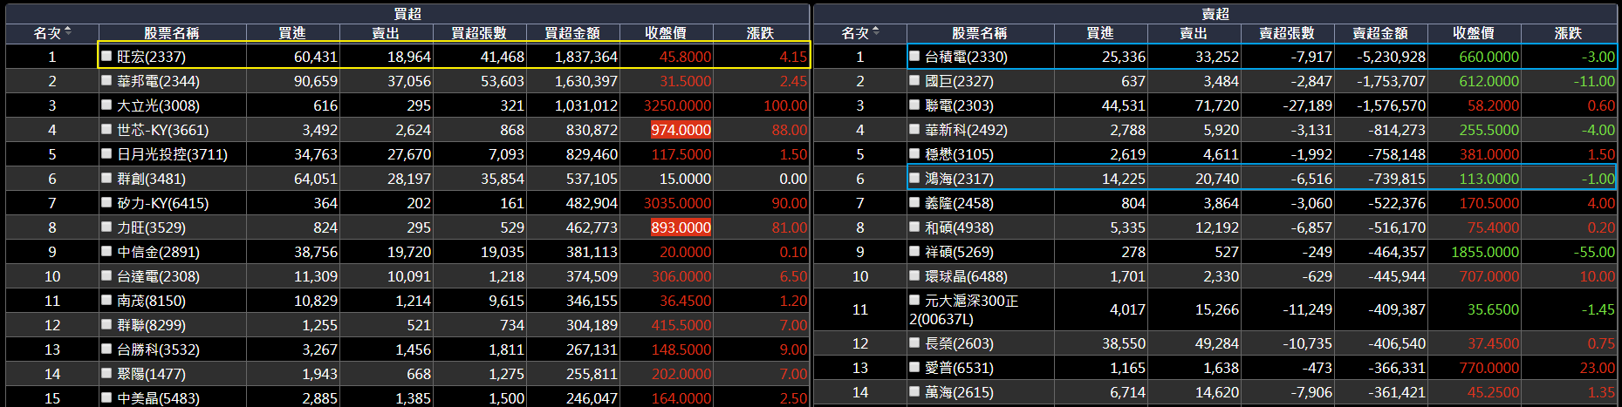Open stock 和碩(4938)
The image size is (1622, 407).
pyautogui.click(x=960, y=227)
